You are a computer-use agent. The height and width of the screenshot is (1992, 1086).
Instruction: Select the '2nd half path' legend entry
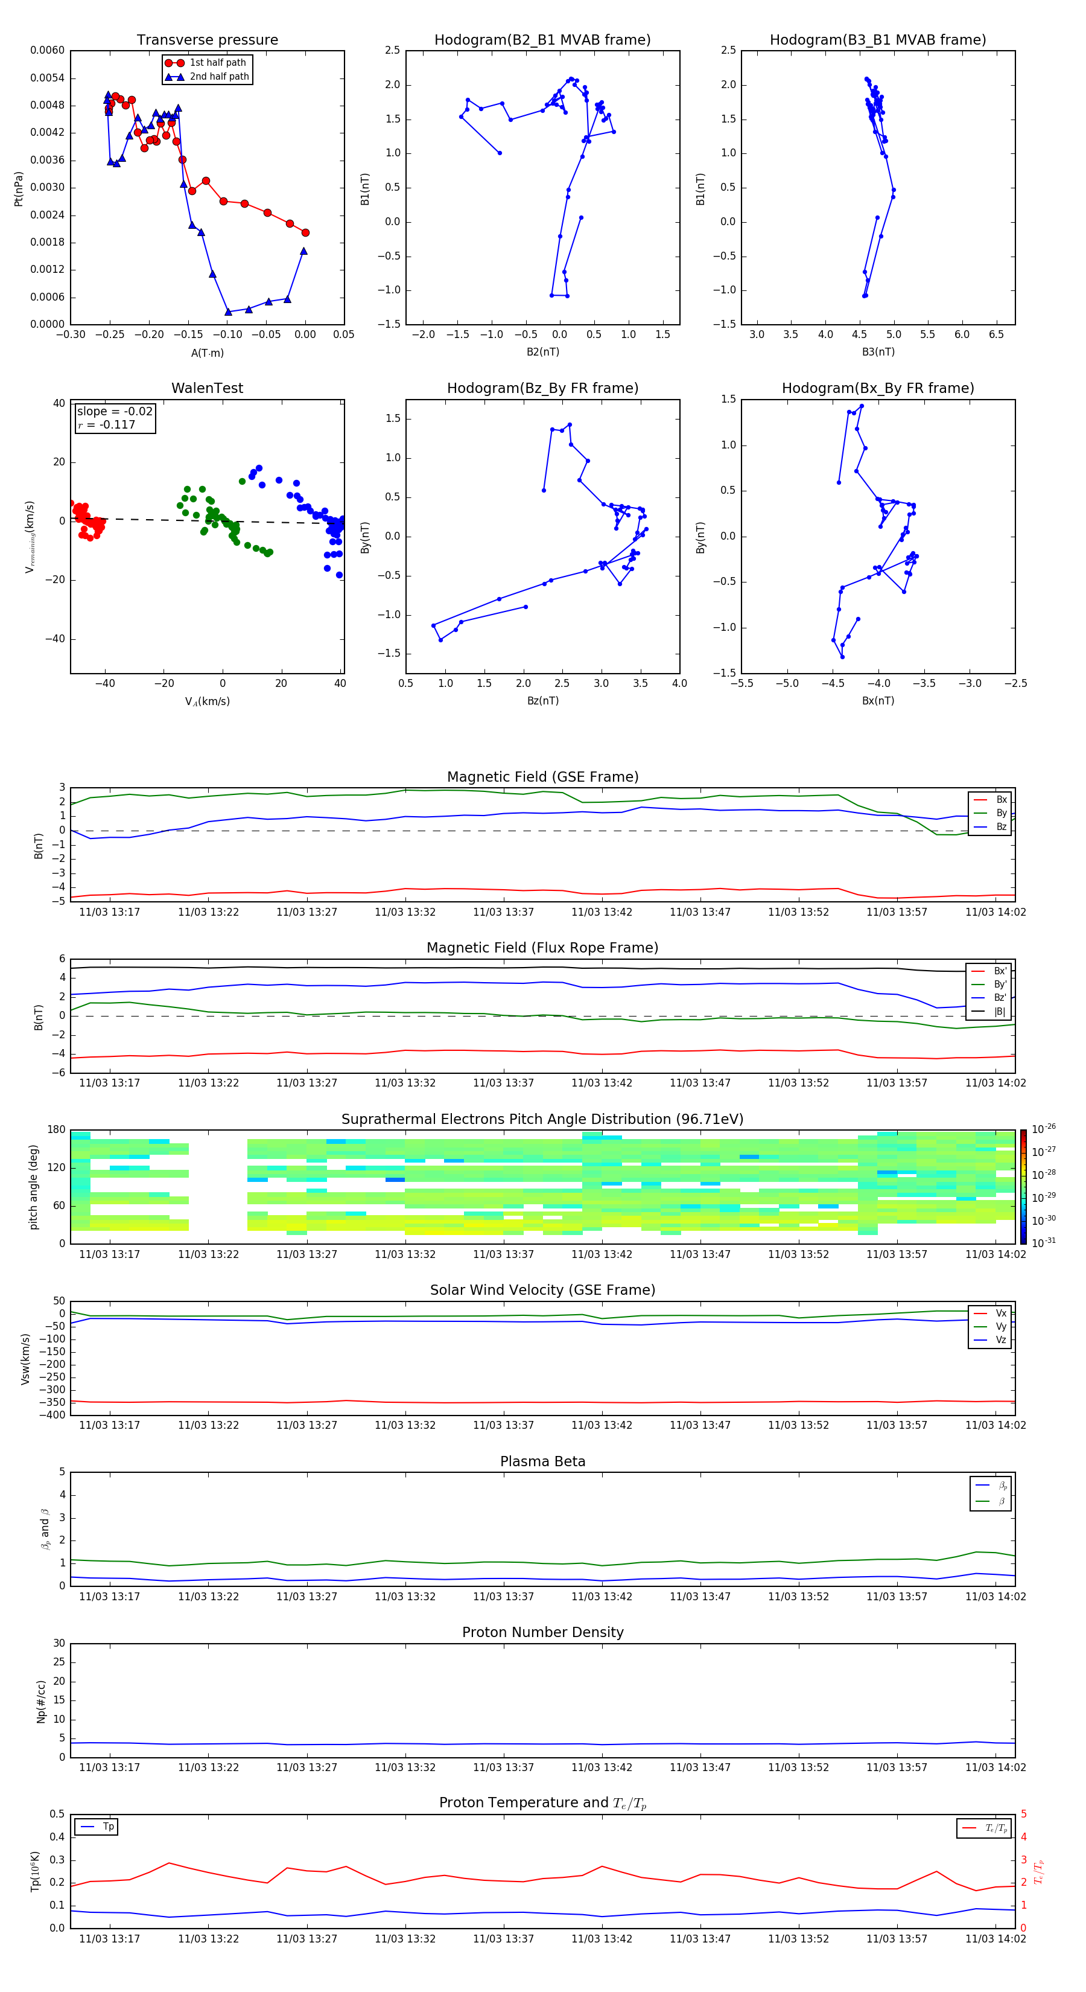pos(206,77)
